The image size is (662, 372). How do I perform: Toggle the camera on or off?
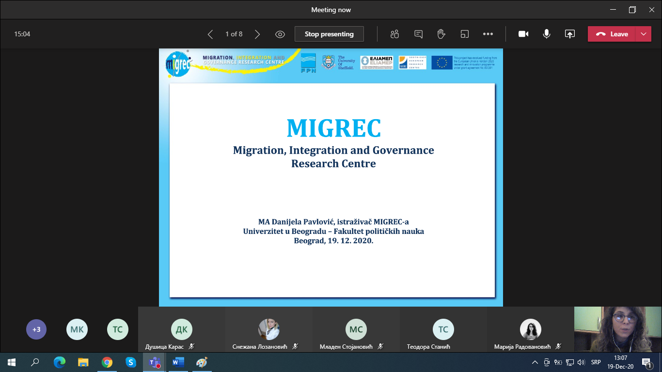point(523,34)
